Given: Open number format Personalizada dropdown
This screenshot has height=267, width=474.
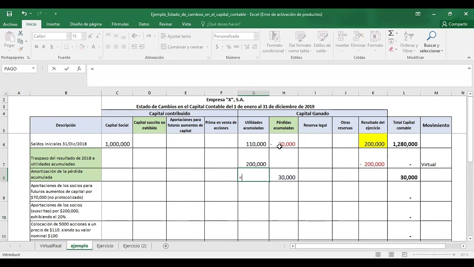Looking at the screenshot, I should click(x=256, y=36).
